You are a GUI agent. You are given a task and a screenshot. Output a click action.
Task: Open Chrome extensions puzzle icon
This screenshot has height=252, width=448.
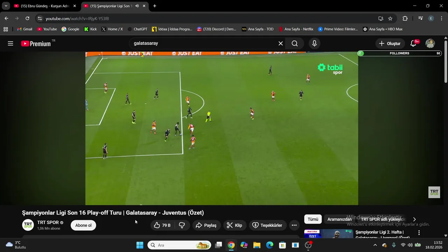click(405, 19)
